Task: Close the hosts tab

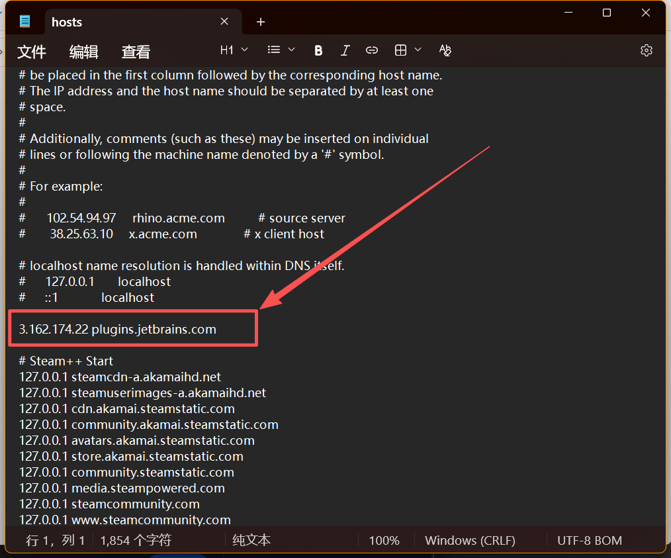Action: 224,21
